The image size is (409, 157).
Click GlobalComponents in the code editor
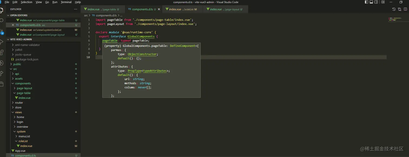click(x=141, y=36)
